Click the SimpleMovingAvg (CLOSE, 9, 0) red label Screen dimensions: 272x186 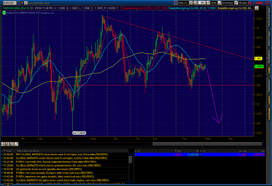pos(140,8)
